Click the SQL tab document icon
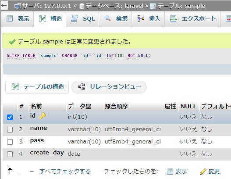This screenshot has width=231, height=179. pyautogui.click(x=75, y=18)
